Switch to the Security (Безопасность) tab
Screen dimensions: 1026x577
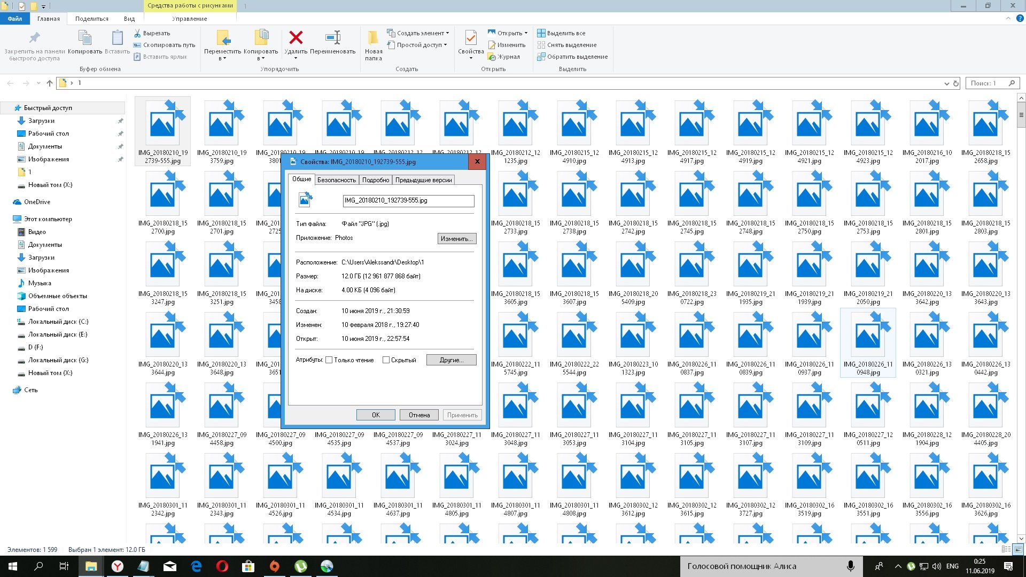[x=336, y=180]
